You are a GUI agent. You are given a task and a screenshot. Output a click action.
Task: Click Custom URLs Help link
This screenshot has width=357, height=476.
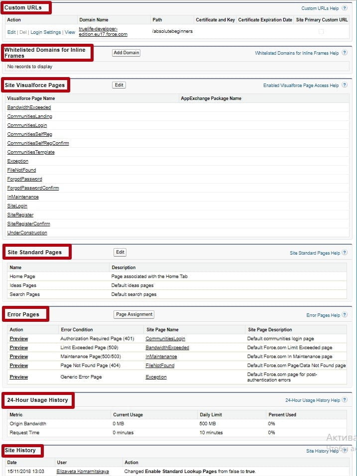point(320,8)
